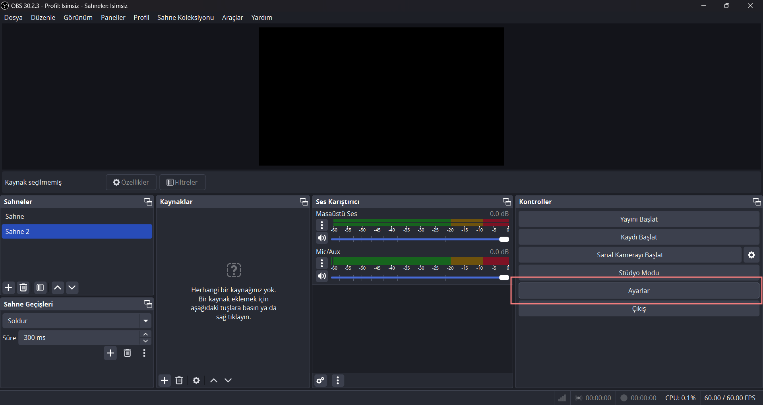763x405 pixels.
Task: Open the Dosya menu
Action: point(14,17)
